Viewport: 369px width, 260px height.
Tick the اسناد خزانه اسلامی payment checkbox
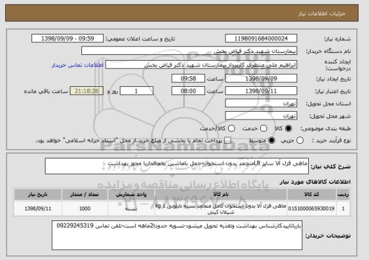[x=227, y=141]
